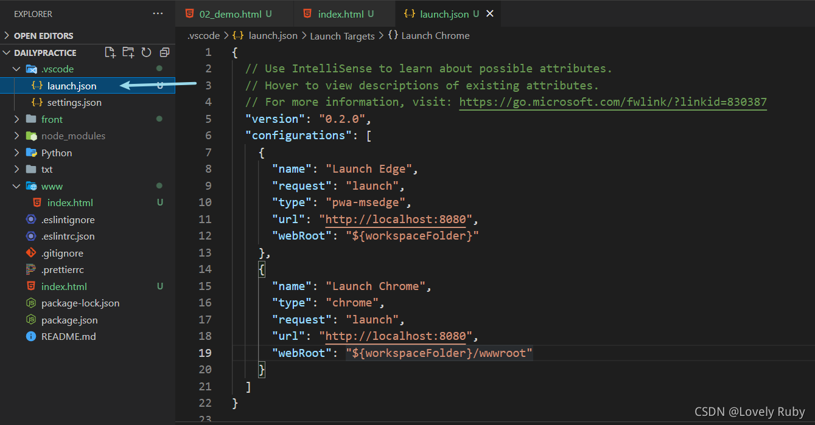Viewport: 815px width, 425px height.
Task: Collapse all folders in explorer
Action: click(x=164, y=52)
